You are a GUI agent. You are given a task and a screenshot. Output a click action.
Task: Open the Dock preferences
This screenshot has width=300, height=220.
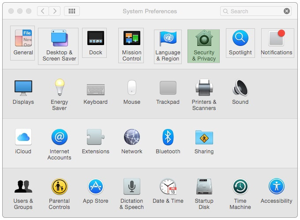click(x=94, y=43)
